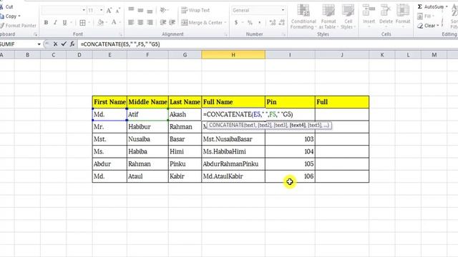Open the font size dropdown
The height and width of the screenshot is (257, 458).
click(x=101, y=10)
